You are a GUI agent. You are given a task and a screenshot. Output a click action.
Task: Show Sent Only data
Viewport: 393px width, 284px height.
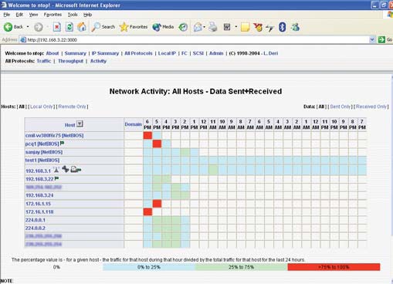pos(340,106)
